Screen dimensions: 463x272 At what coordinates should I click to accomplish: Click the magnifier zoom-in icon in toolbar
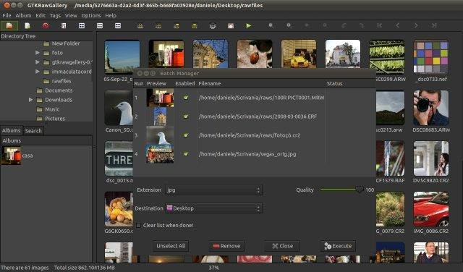[x=271, y=26]
